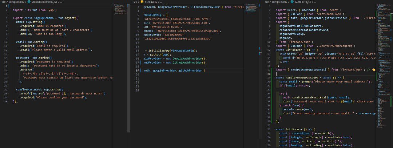Click ".max(50, 'Name is too long')" line

click(x=43, y=34)
